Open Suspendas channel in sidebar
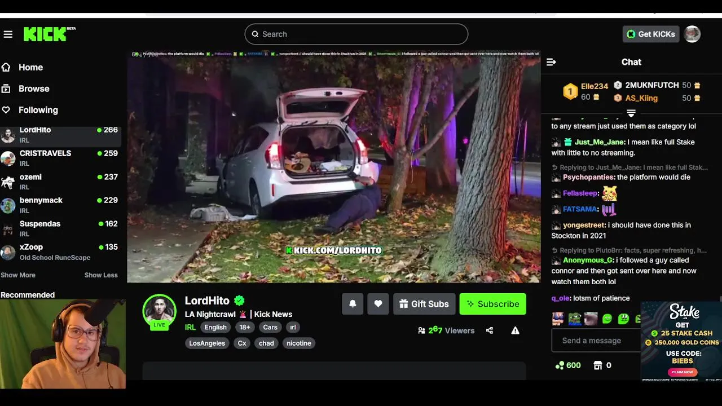Image resolution: width=722 pixels, height=406 pixels. coord(59,228)
